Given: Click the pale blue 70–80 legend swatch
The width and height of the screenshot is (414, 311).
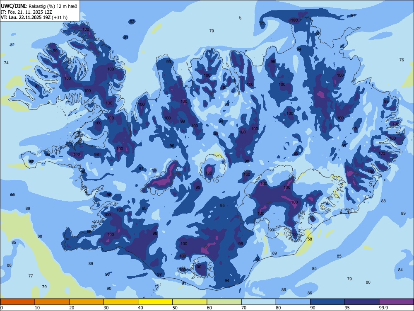Looking at the screenshot, I should pos(258,302).
